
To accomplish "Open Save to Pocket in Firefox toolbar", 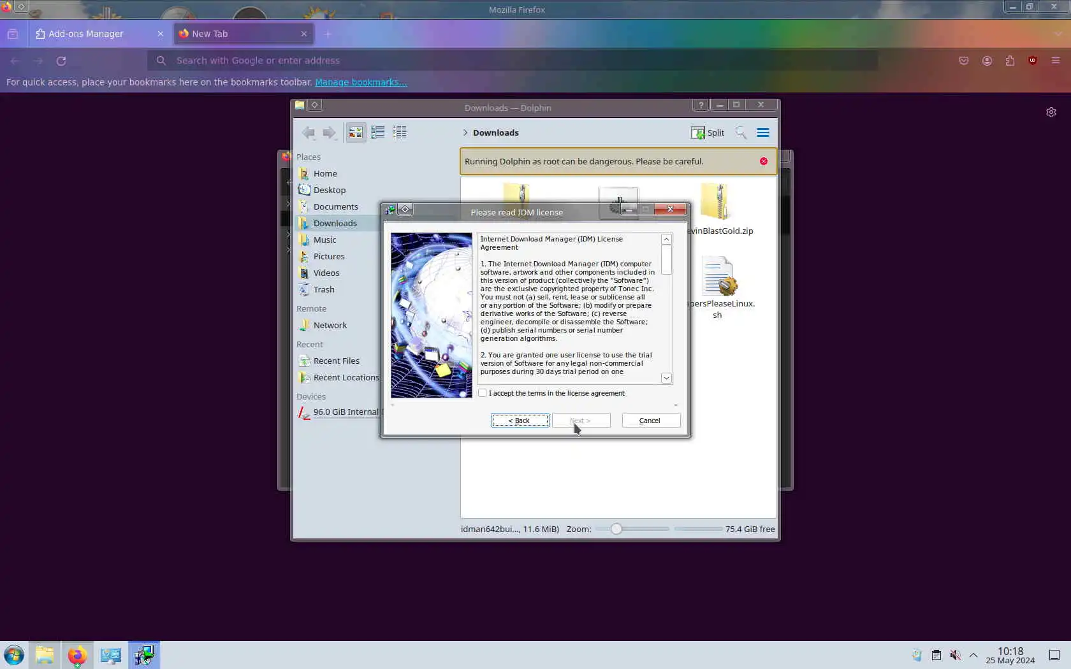I will 964,61.
